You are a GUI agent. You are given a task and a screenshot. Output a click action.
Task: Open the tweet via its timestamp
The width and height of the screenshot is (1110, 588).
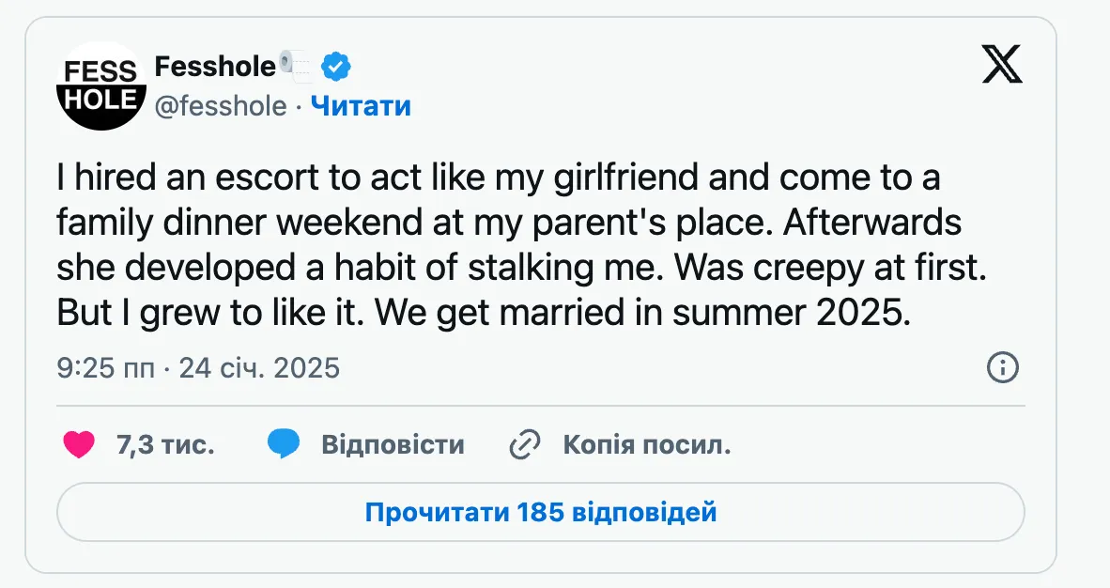[x=103, y=368]
